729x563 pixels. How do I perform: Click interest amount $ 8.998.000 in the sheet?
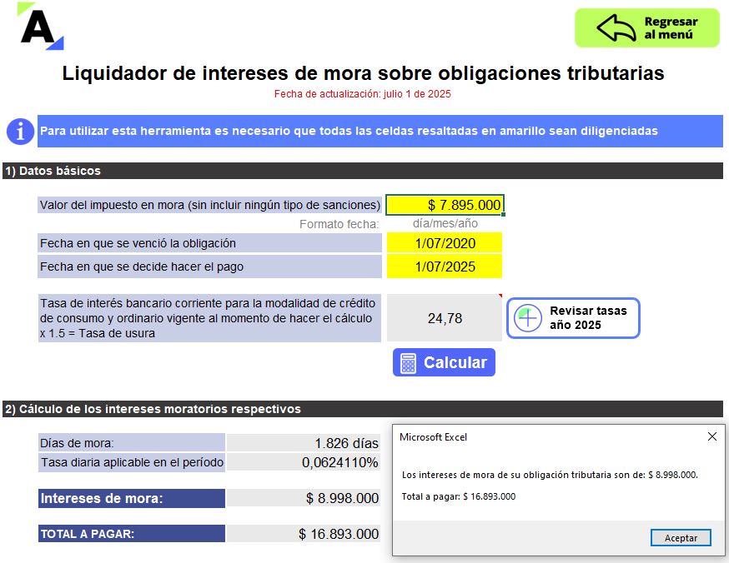coord(342,499)
